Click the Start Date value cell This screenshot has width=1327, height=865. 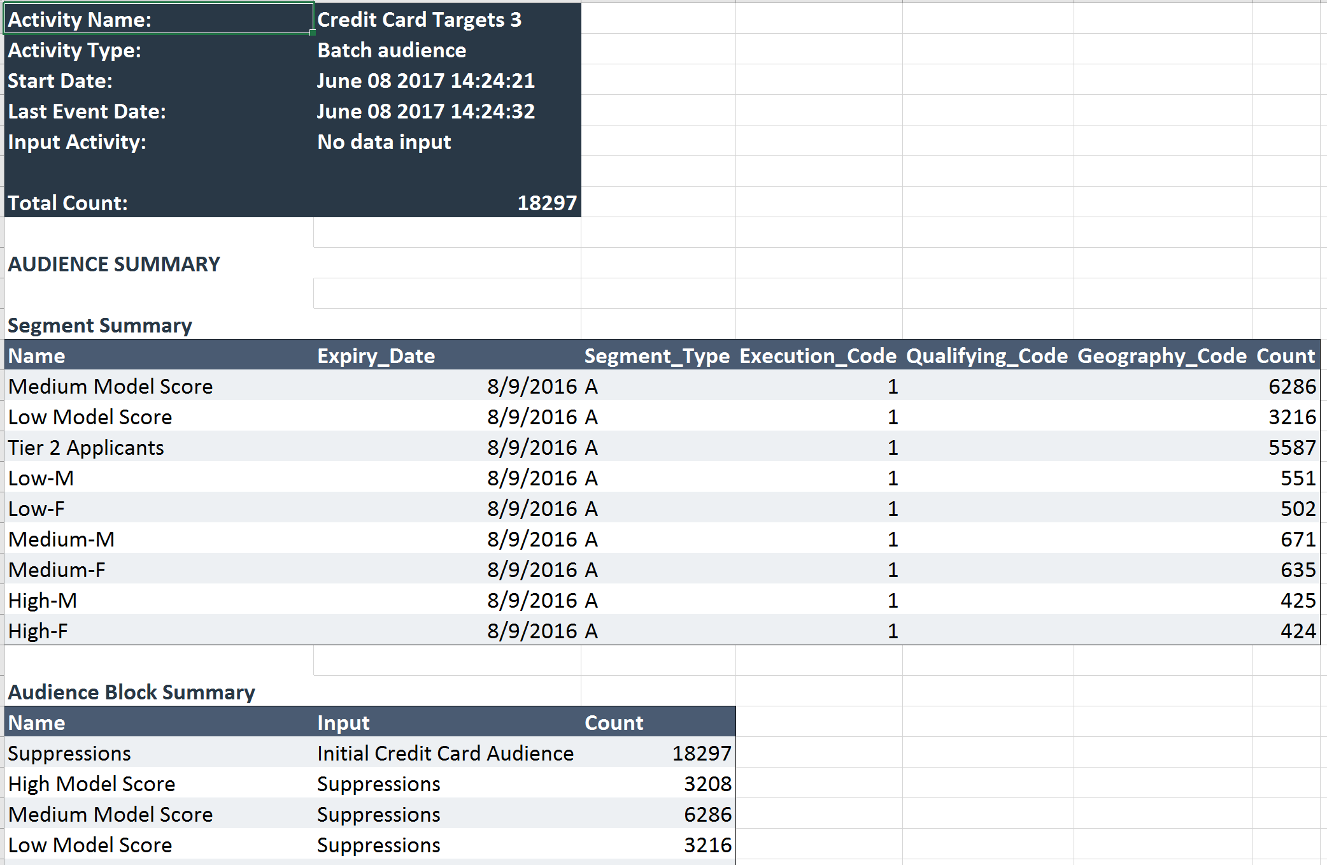tap(426, 81)
